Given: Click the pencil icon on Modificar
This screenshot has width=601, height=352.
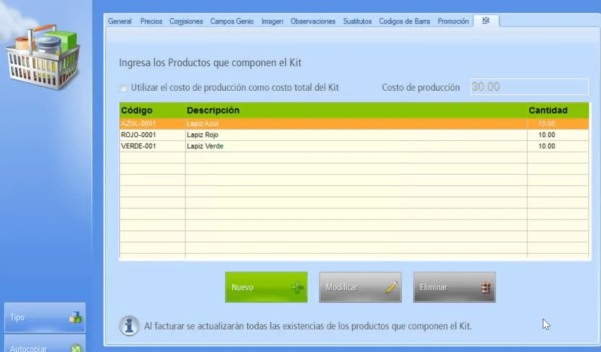Looking at the screenshot, I should pos(391,288).
